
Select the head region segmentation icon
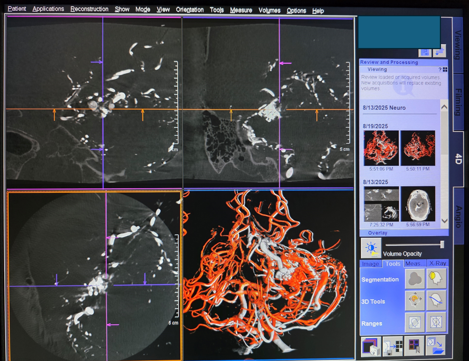point(436,279)
